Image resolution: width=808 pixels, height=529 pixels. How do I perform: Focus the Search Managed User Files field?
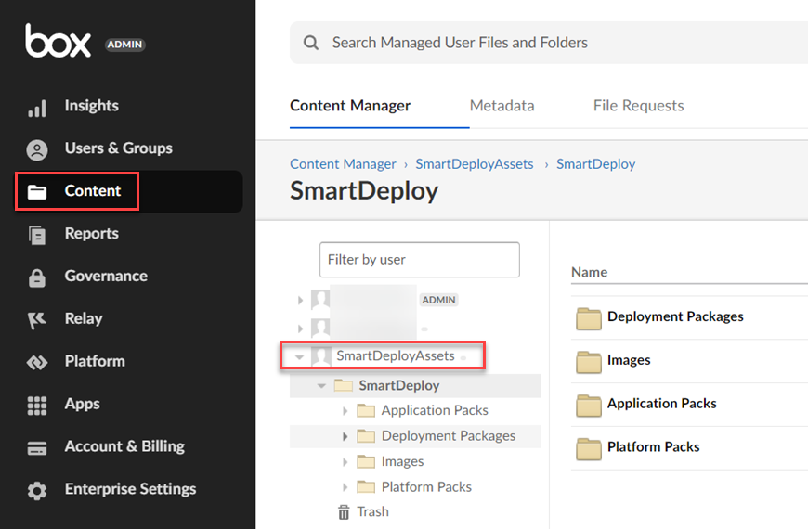[549, 43]
